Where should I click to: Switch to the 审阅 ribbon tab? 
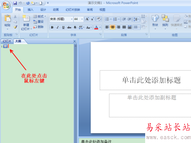coord(90,10)
